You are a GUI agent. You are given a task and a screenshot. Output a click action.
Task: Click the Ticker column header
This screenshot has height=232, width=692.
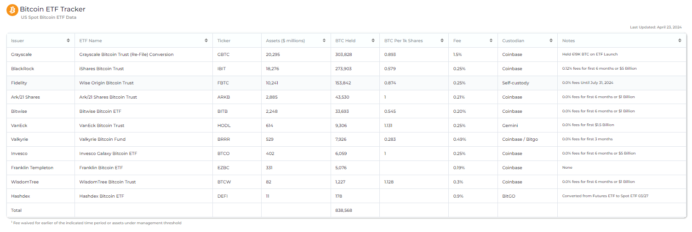[x=224, y=41]
